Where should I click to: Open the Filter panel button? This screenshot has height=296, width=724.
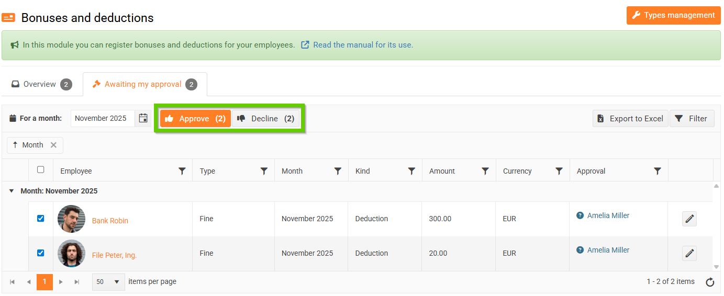click(x=692, y=119)
